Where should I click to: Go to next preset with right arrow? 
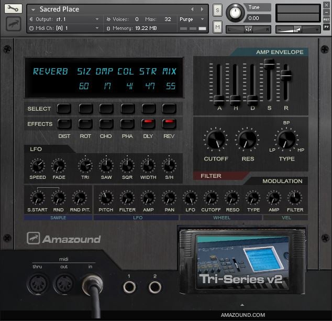pos(202,9)
